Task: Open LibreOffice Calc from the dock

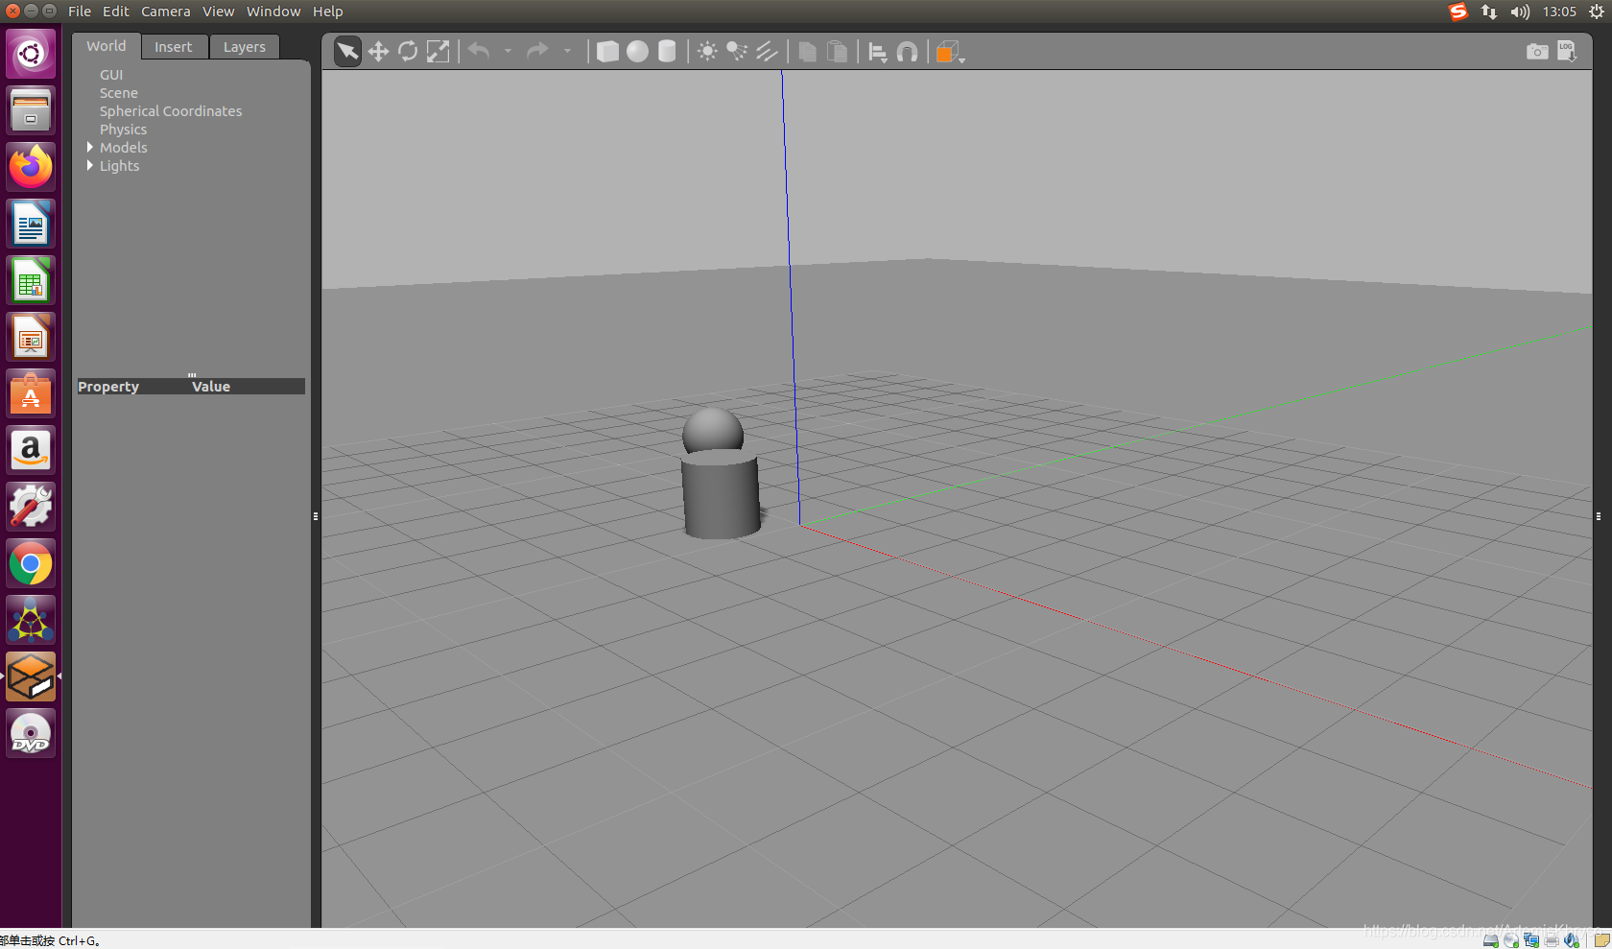Action: pos(31,280)
